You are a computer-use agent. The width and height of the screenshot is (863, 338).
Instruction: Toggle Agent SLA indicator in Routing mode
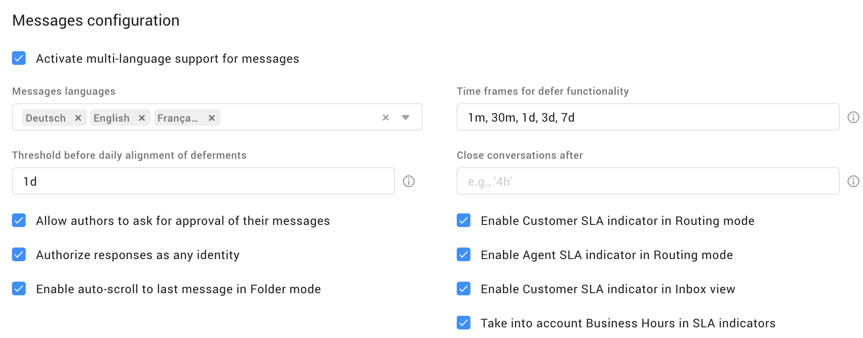(464, 254)
